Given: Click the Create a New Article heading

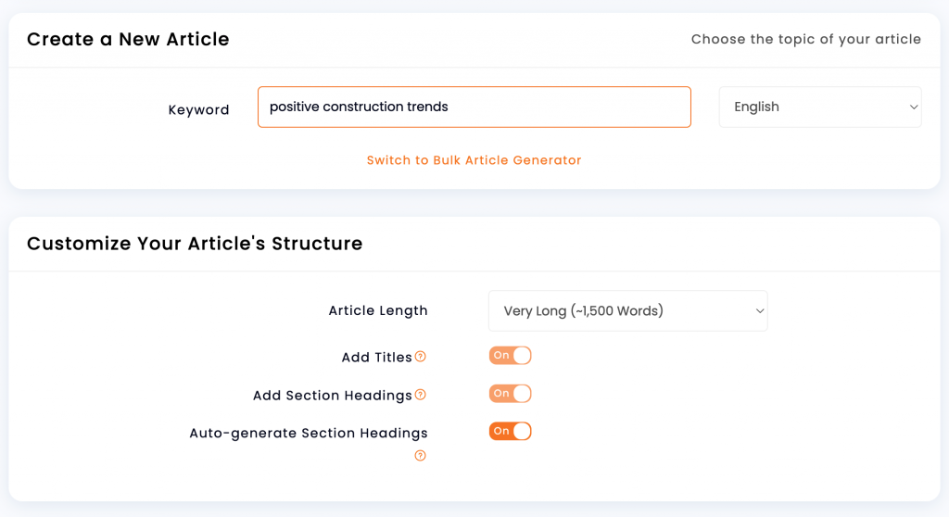Looking at the screenshot, I should [128, 39].
